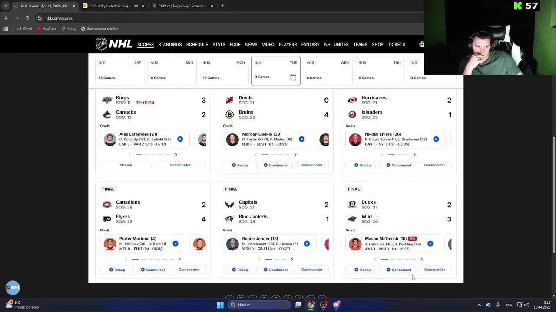Image resolution: width=556 pixels, height=312 pixels.
Task: Open browser tab search dropdown
Action: coord(6,6)
